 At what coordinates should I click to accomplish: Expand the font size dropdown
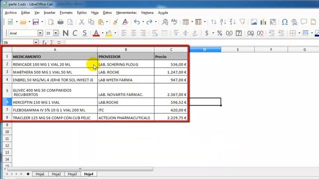(56, 33)
